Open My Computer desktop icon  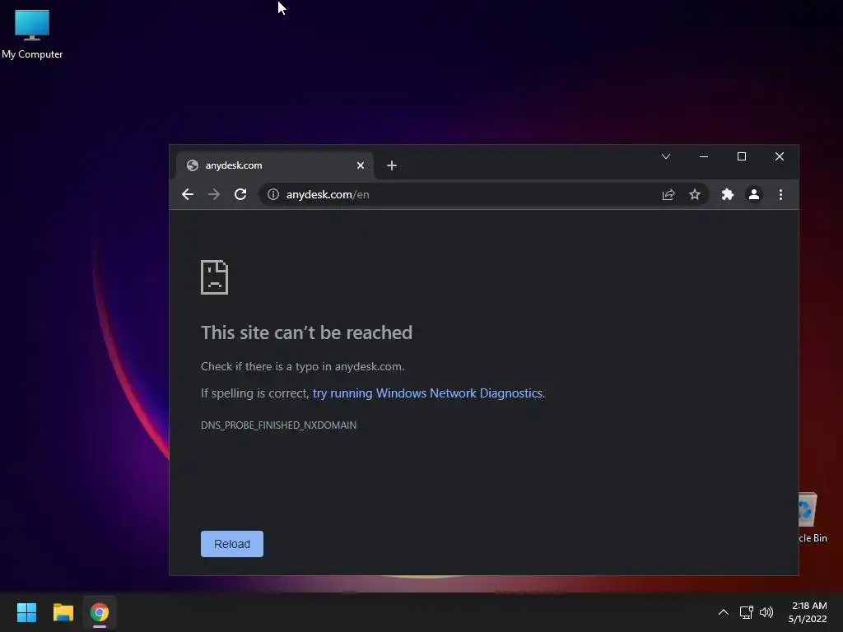tap(32, 34)
